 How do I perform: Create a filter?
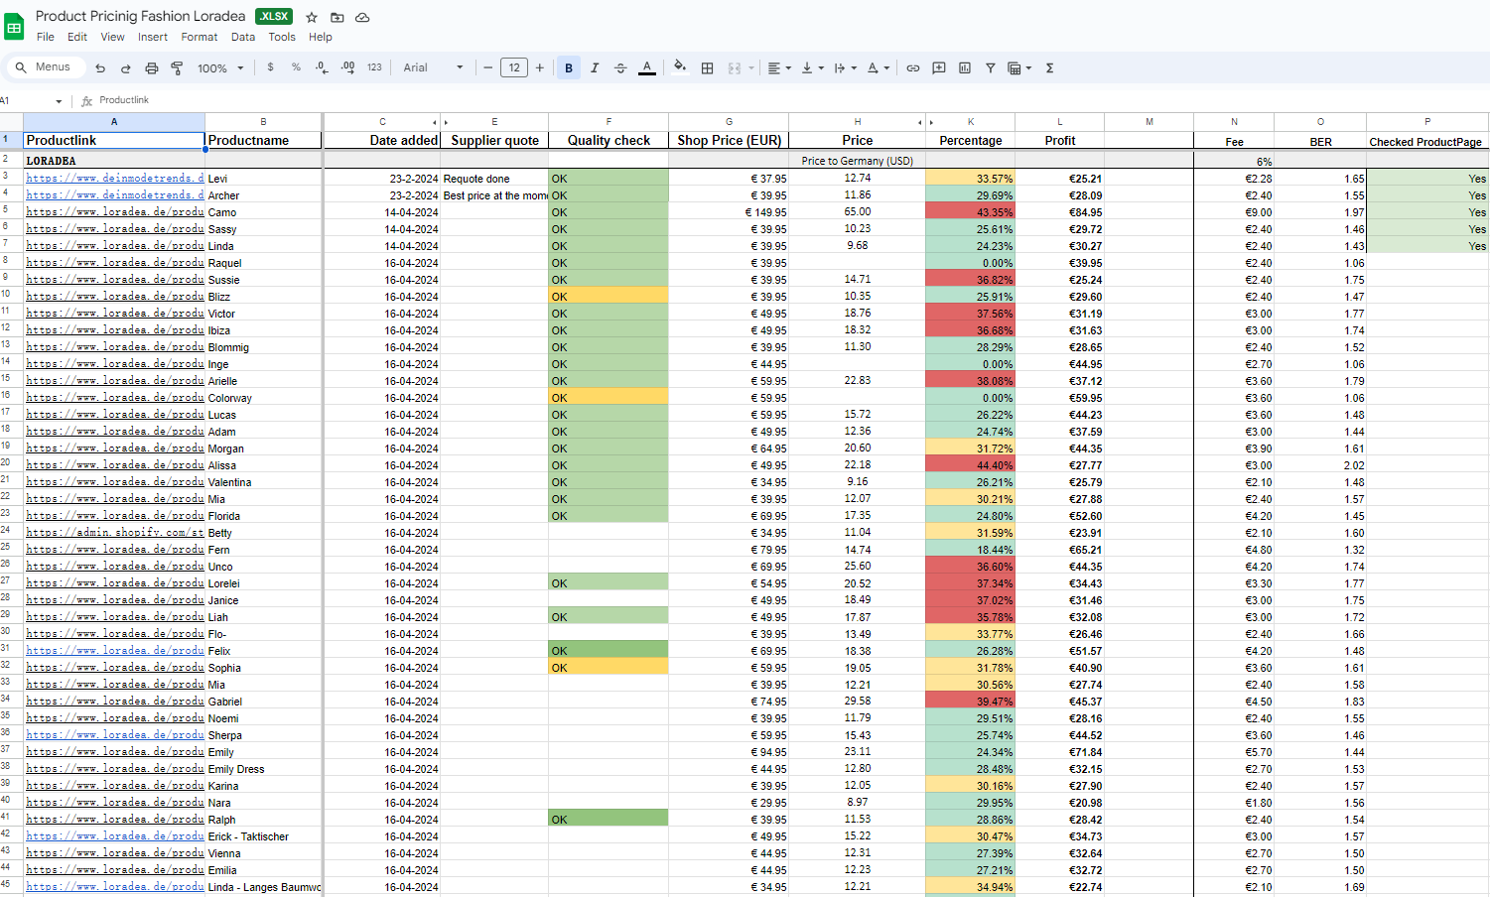991,67
